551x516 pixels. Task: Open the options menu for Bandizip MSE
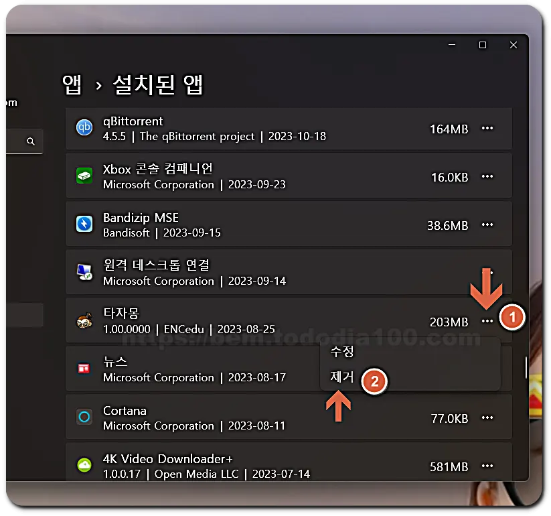pos(488,224)
